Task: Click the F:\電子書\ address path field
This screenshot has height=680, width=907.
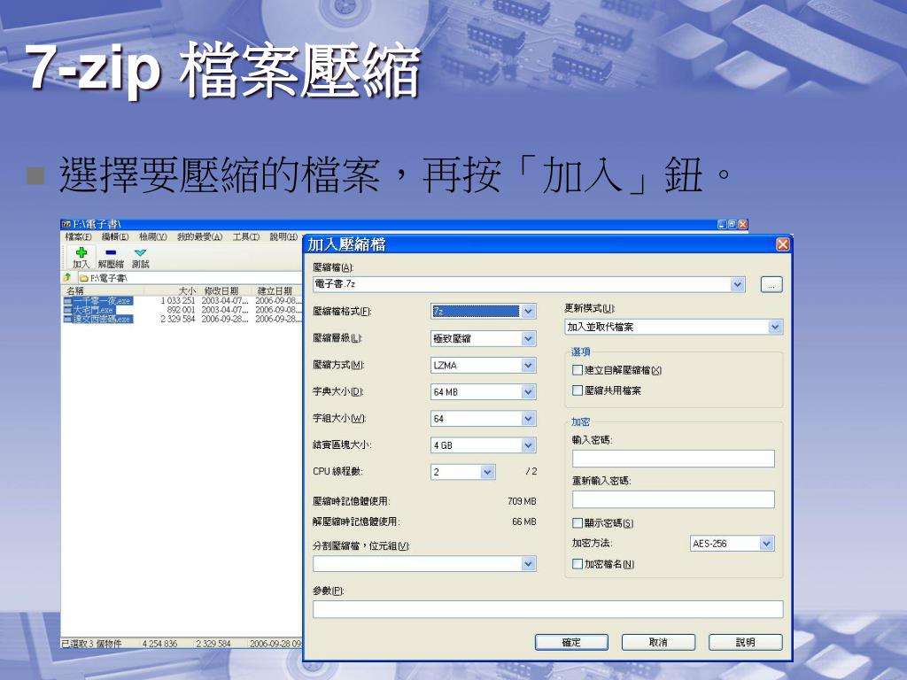Action: point(190,278)
